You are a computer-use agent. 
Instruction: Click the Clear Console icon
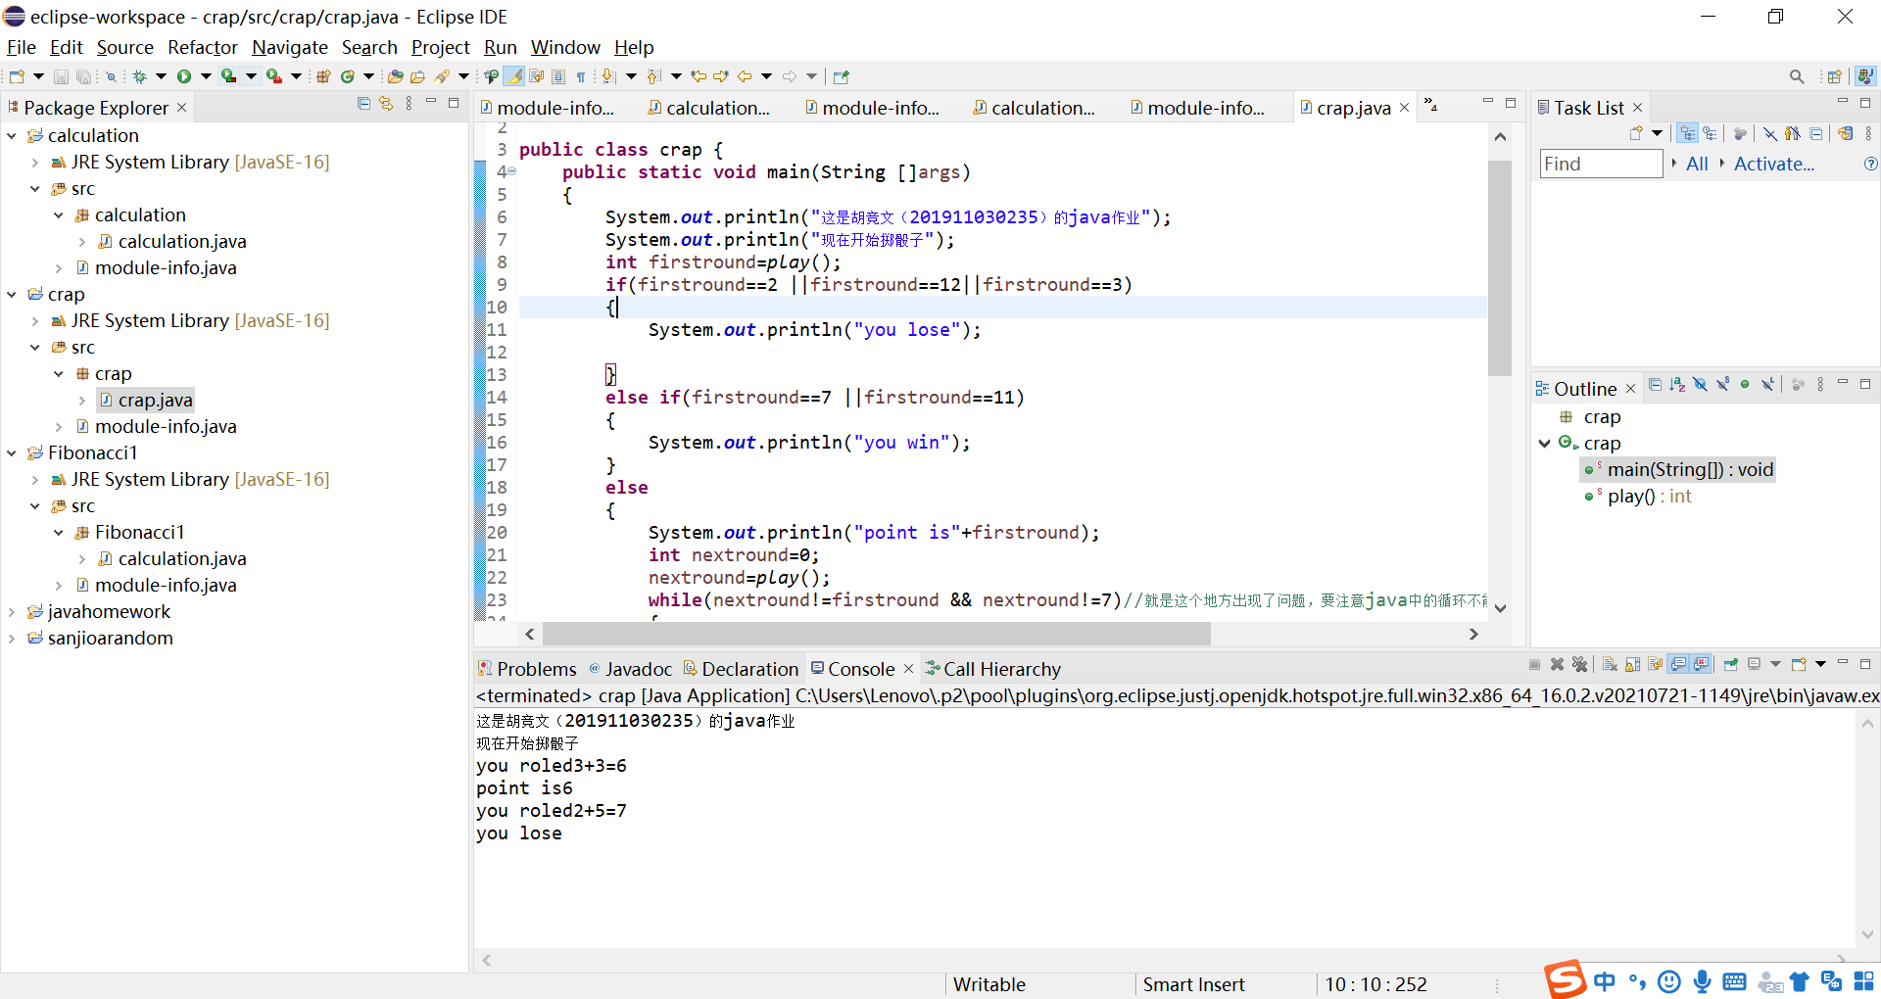coord(1610,664)
